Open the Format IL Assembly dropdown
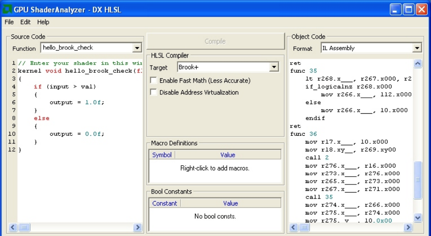The height and width of the screenshot is (236, 431). click(417, 48)
